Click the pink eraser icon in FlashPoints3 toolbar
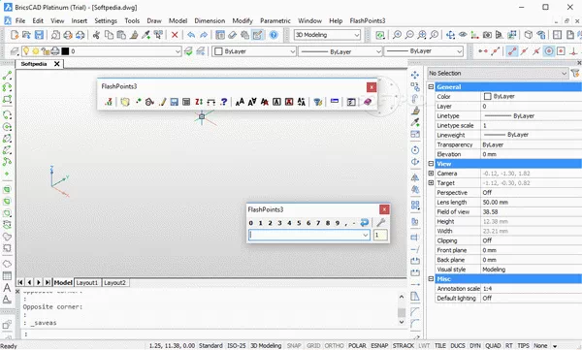The width and height of the screenshot is (582, 350). click(367, 102)
